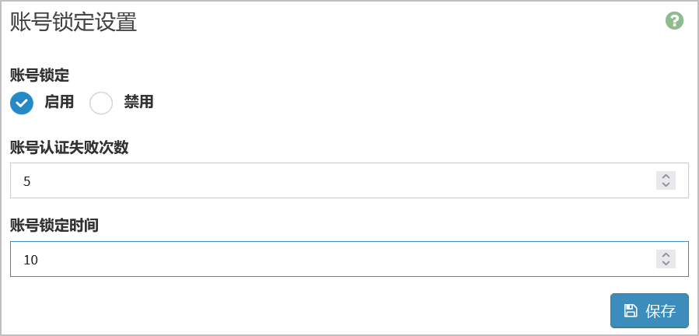The width and height of the screenshot is (699, 336).
Task: Decrease 账号锁定时间 with down arrow
Action: (666, 263)
